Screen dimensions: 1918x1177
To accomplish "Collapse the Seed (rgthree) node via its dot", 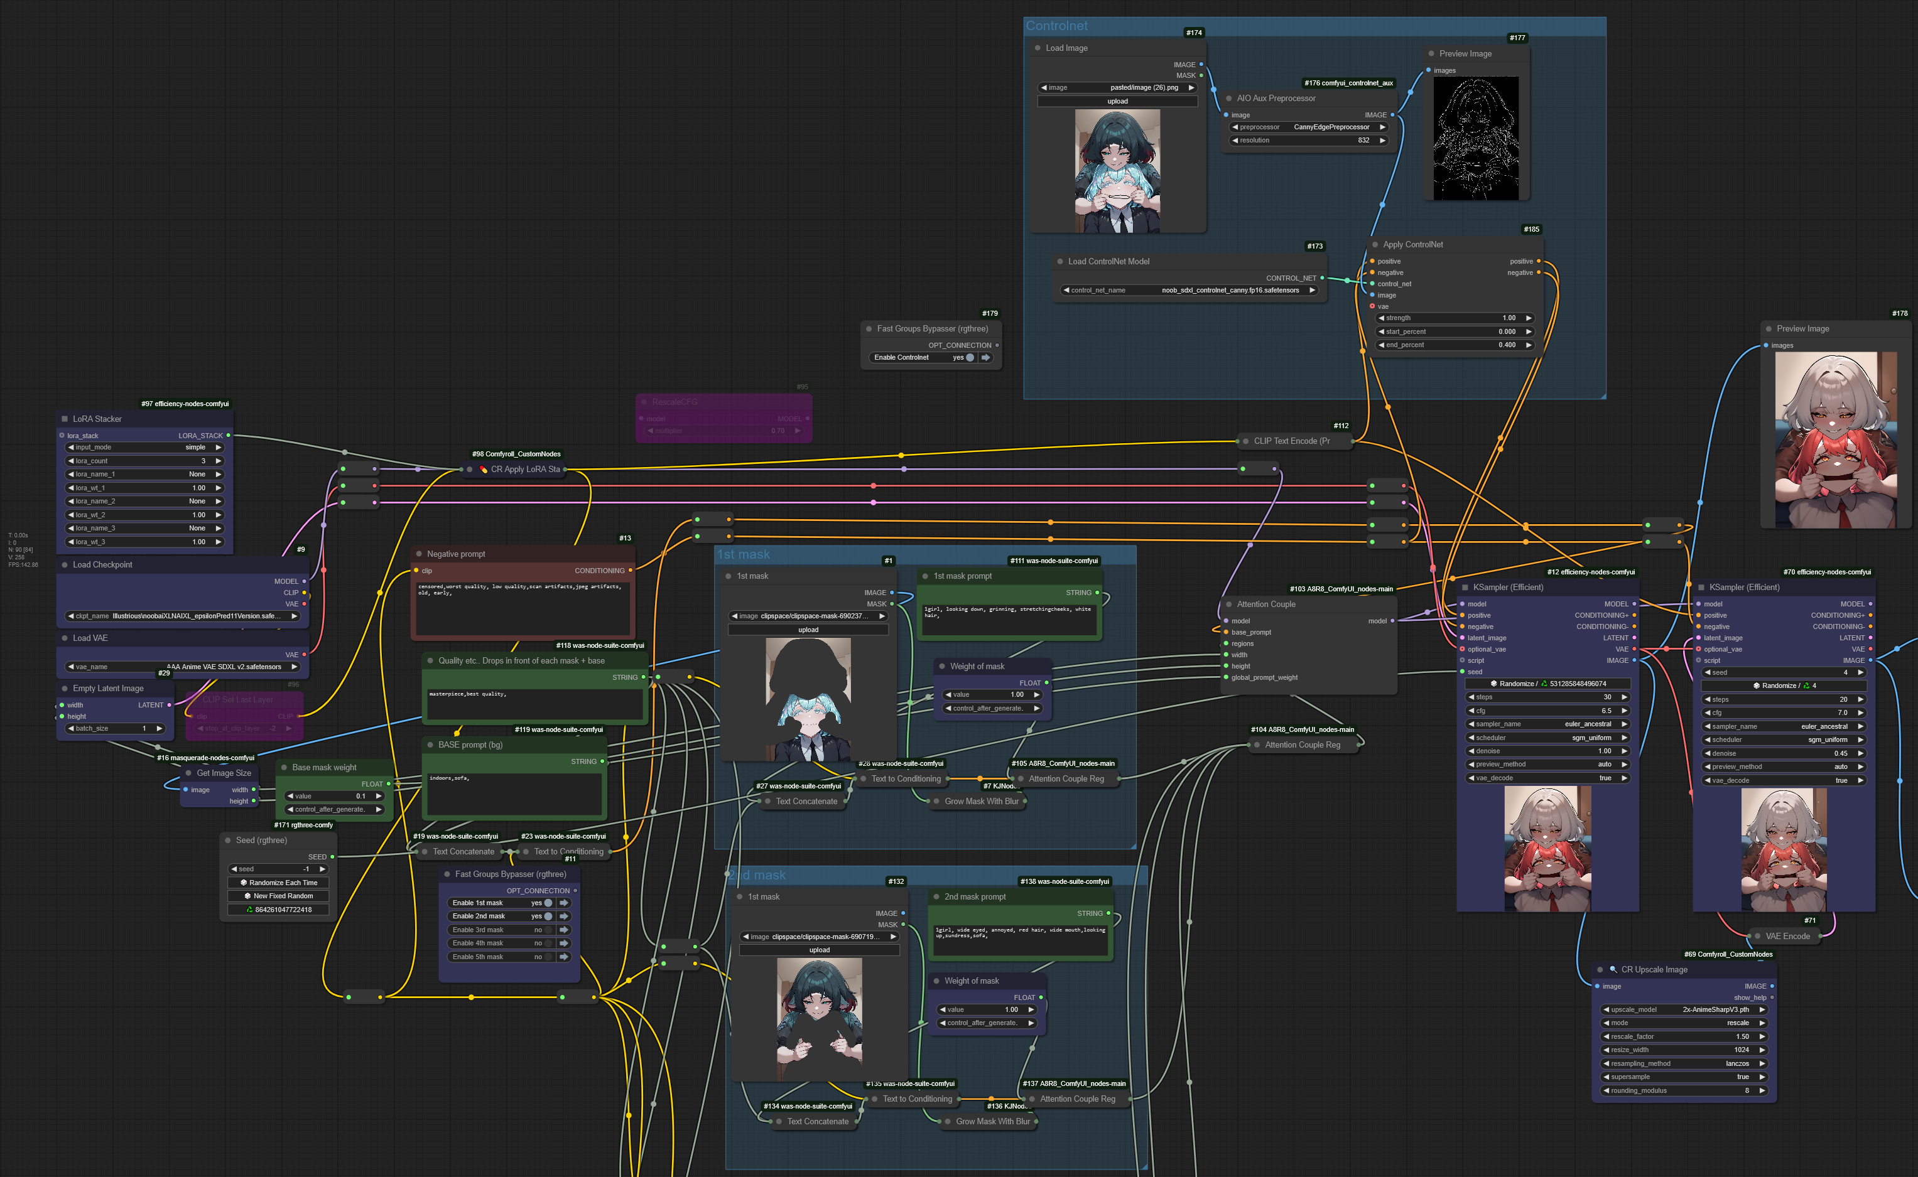I will (227, 840).
